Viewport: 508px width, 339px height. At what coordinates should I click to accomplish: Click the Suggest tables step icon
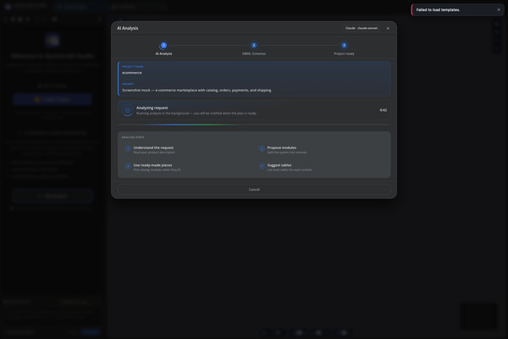point(262,166)
